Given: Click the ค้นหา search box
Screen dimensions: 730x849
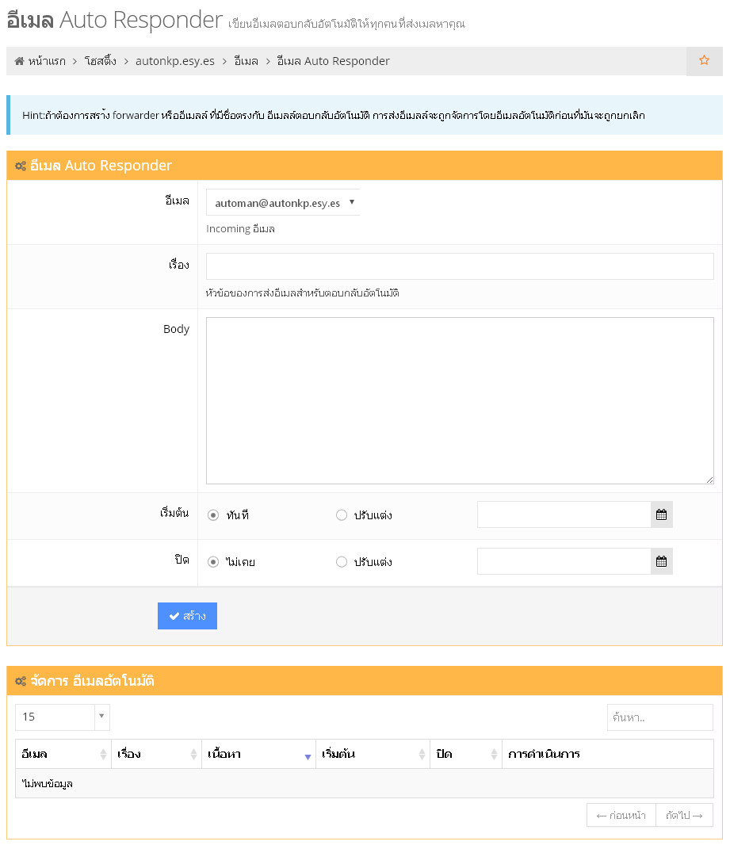Looking at the screenshot, I should point(659,717).
